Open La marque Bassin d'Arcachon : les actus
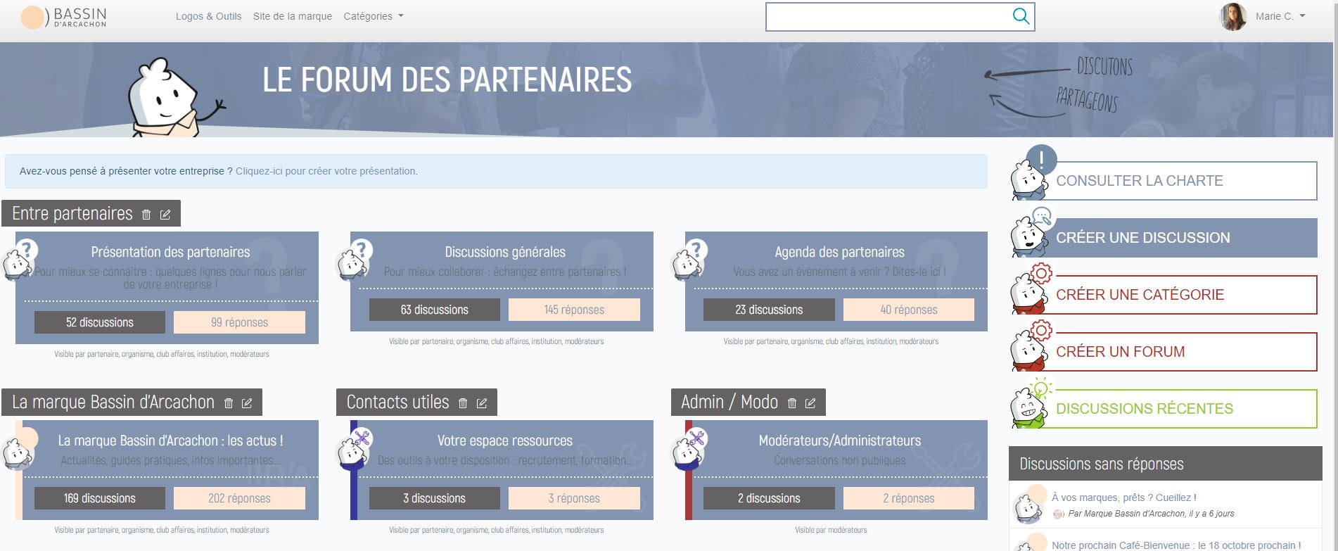The width and height of the screenshot is (1338, 551). click(170, 441)
